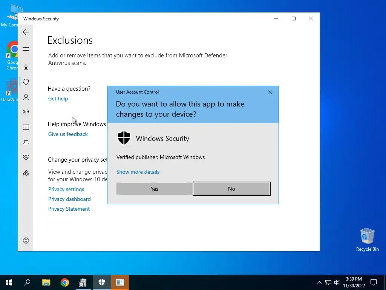Open Privacy Statement link
This screenshot has height=290, width=386.
[69, 209]
